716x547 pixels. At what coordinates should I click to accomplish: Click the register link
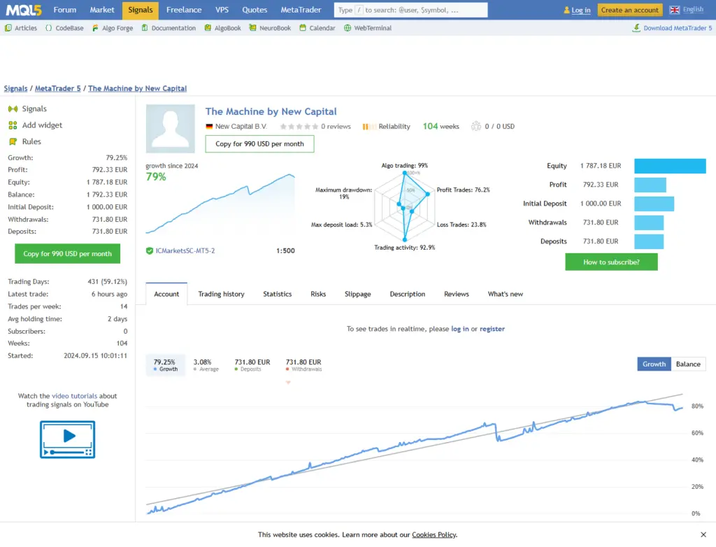click(x=492, y=329)
